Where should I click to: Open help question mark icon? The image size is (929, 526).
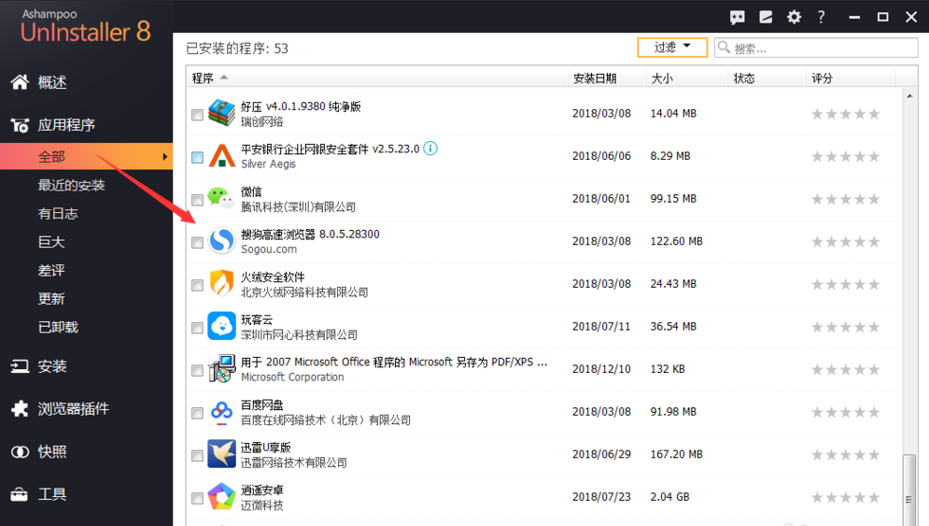822,17
